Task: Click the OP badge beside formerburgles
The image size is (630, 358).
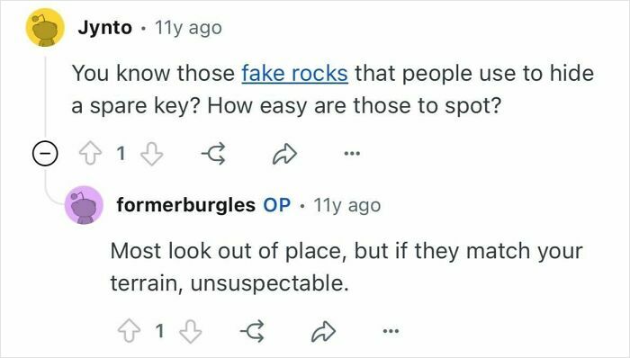Action: [x=277, y=205]
